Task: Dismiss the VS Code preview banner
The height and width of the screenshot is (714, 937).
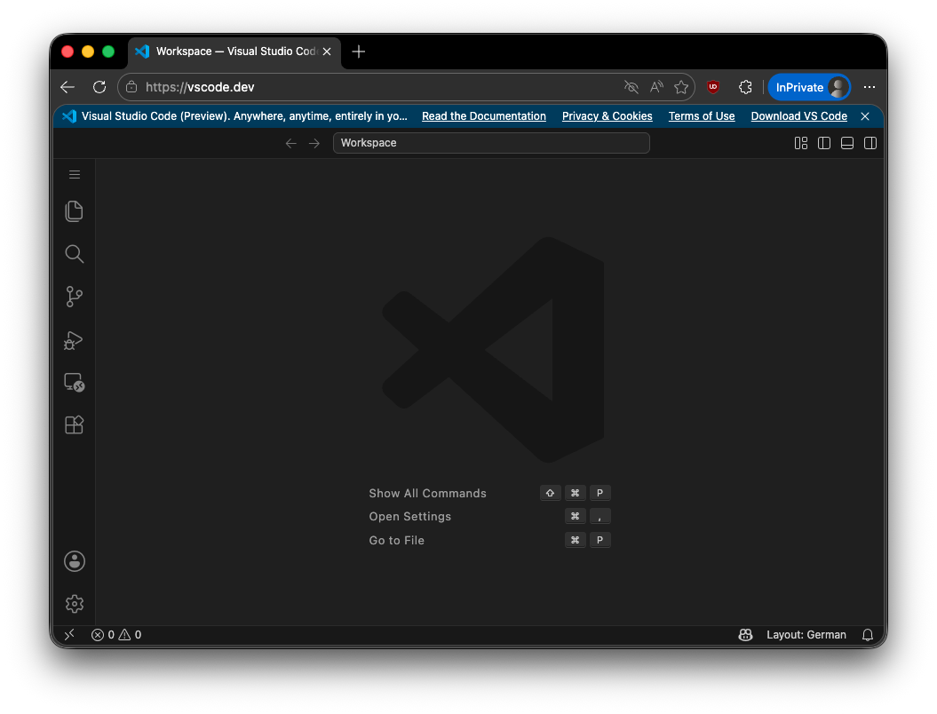Action: click(x=865, y=116)
